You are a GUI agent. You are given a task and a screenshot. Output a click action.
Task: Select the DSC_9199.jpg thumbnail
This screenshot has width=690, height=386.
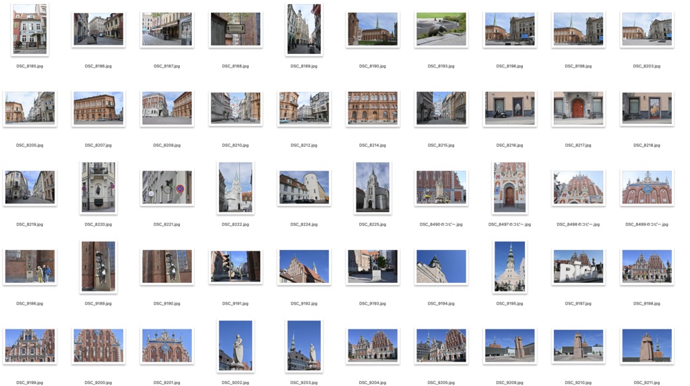[x=30, y=346]
